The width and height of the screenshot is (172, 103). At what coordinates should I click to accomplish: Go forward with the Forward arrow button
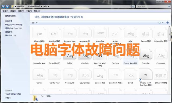click(x=7, y=7)
